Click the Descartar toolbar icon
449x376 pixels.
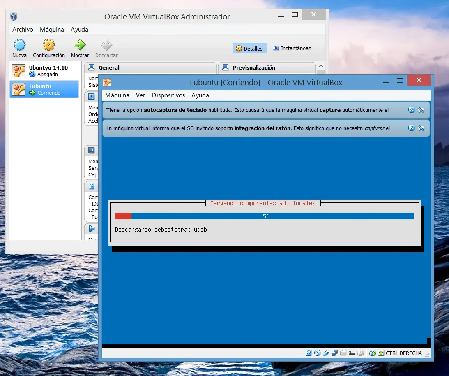pyautogui.click(x=106, y=45)
